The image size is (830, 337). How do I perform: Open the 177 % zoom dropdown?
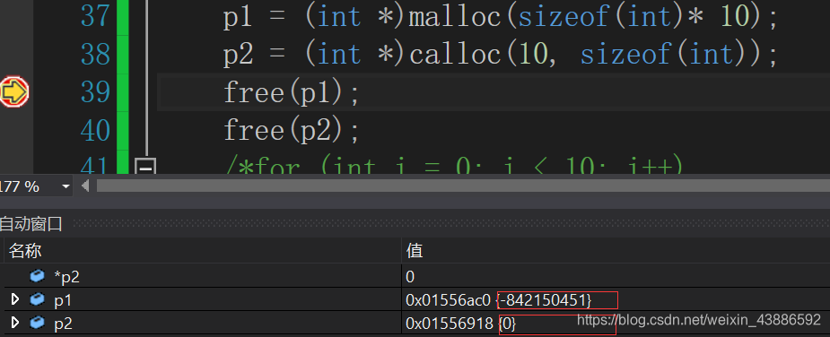(x=66, y=186)
